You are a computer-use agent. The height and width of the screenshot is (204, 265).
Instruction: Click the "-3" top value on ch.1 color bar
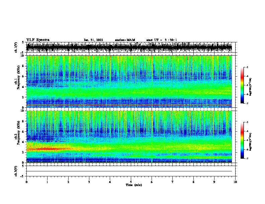point(247,67)
